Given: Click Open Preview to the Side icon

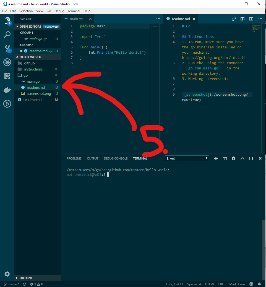Looking at the screenshot, I should point(242,19).
